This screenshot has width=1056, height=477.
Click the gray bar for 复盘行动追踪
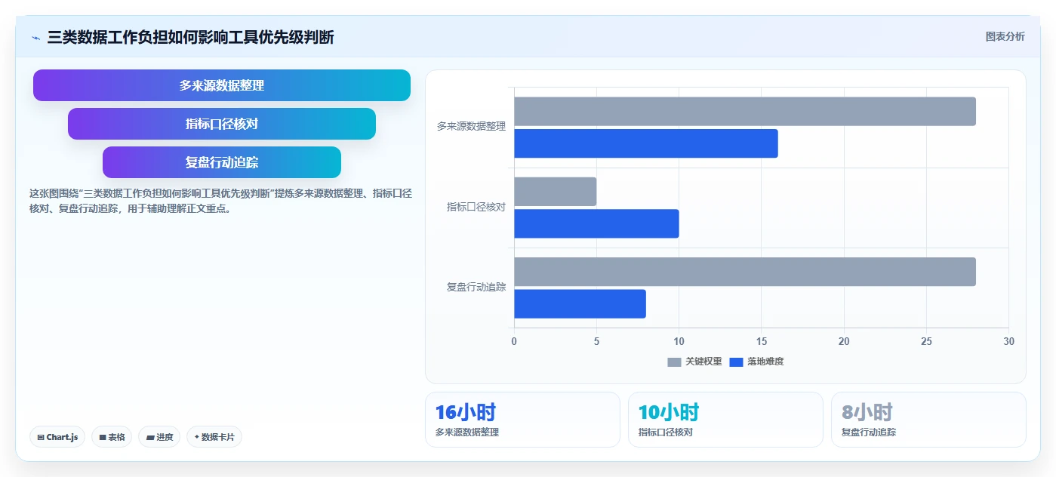click(x=745, y=272)
